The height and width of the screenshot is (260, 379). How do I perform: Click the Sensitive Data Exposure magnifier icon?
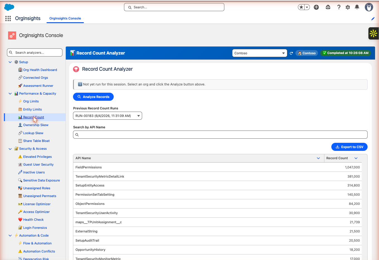click(x=20, y=180)
